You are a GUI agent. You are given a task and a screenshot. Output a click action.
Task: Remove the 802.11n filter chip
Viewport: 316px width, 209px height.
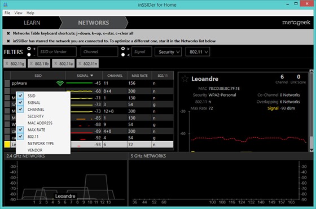80,64
